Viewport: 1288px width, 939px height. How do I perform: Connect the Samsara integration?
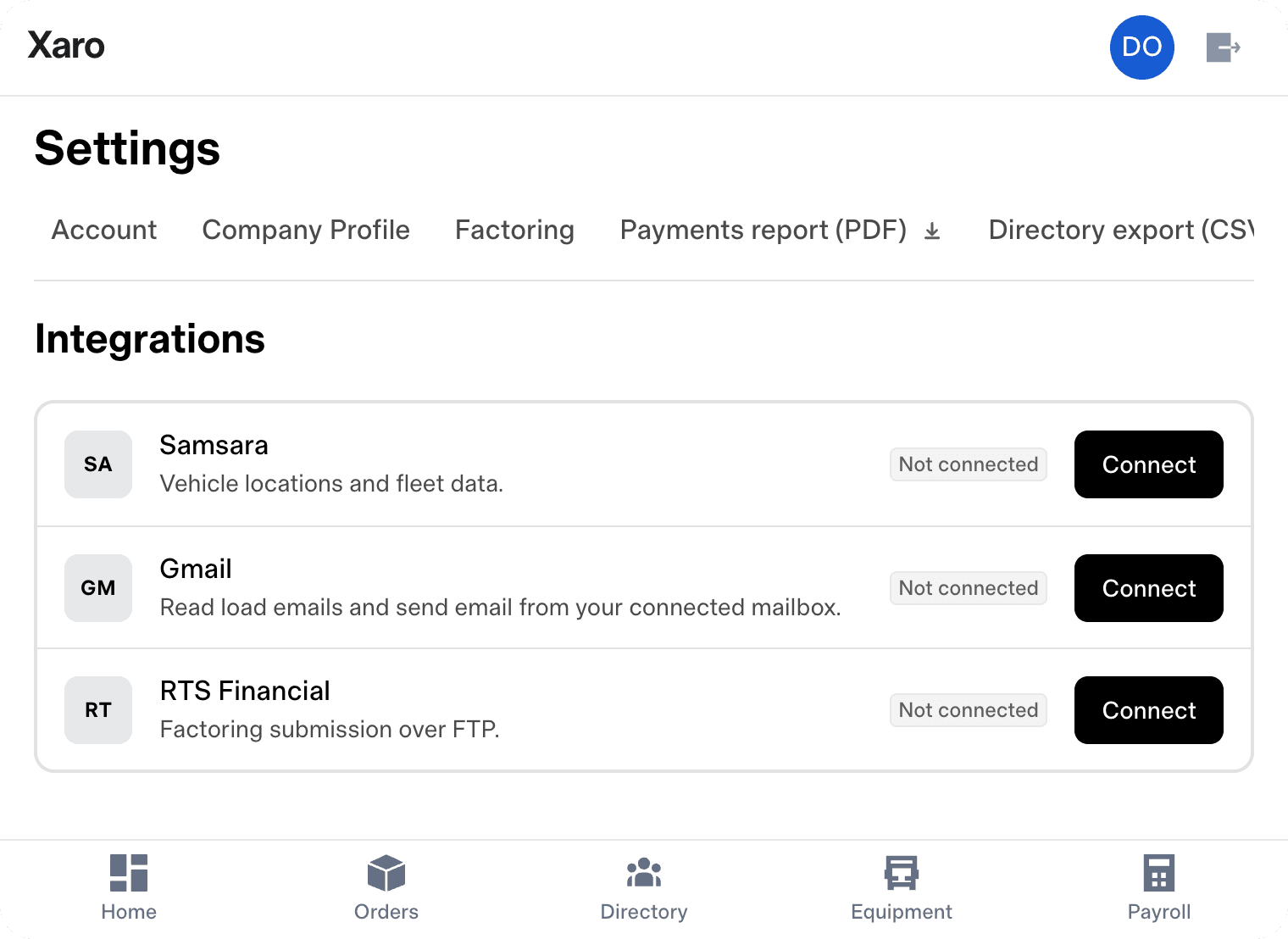[1149, 464]
